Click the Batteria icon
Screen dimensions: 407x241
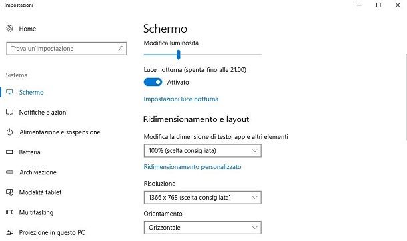[9, 152]
